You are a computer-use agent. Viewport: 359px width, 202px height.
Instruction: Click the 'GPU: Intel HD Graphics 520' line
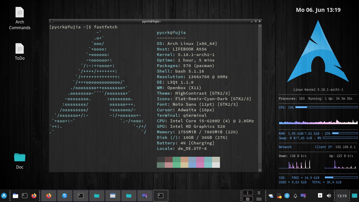(x=191, y=126)
